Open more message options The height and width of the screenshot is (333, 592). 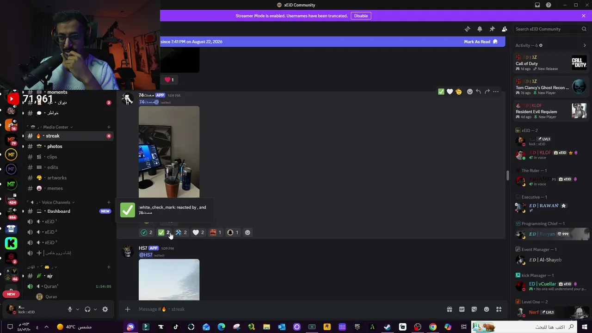click(x=496, y=92)
